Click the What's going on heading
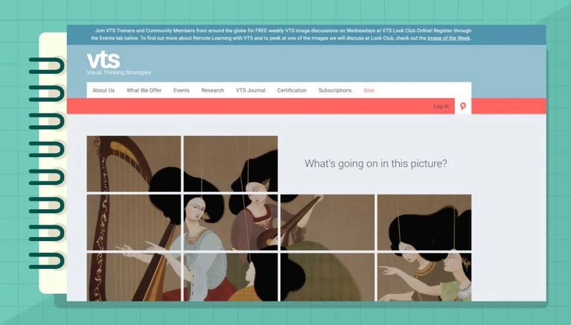The height and width of the screenshot is (325, 571). pyautogui.click(x=375, y=164)
